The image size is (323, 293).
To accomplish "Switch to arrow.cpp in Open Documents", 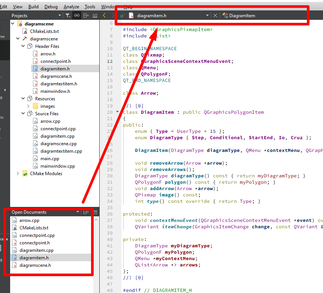I will click(x=29, y=220).
